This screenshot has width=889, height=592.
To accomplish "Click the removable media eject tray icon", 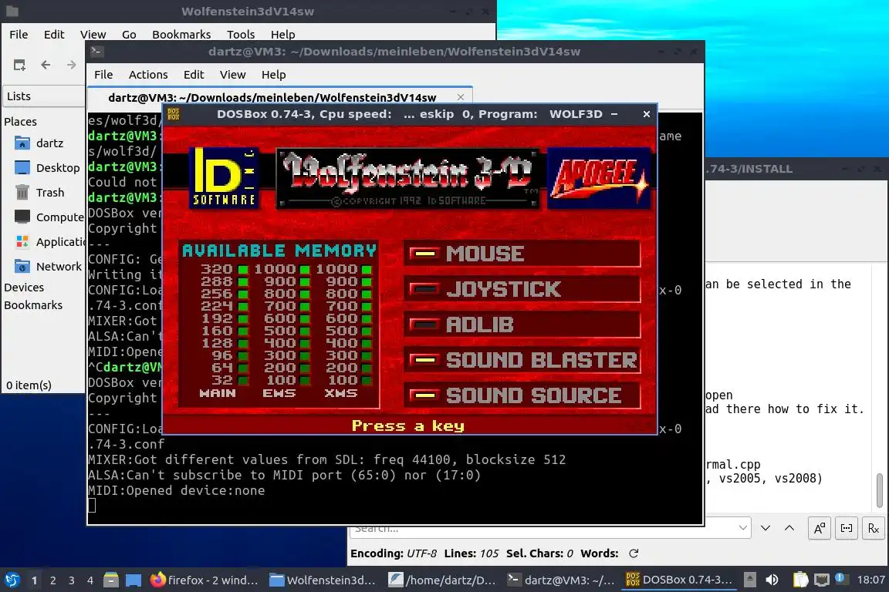I will 749,580.
